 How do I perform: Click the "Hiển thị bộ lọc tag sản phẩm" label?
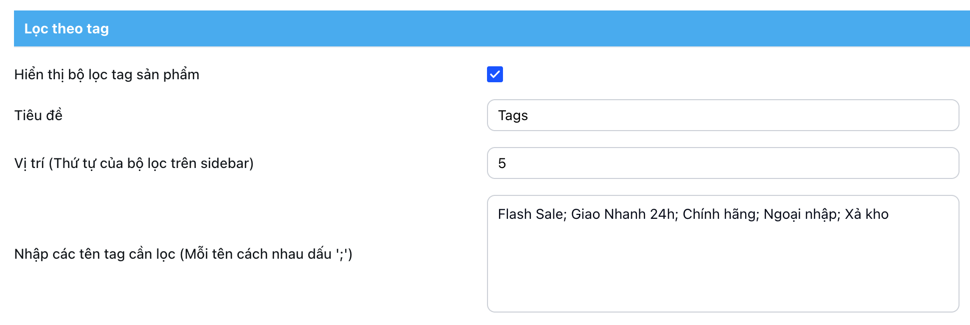coord(106,75)
